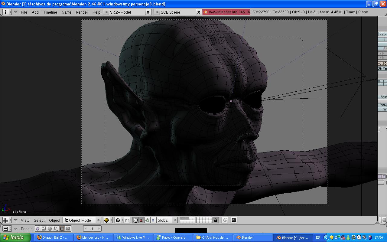Open the Object context axes icon
Viewport: 387px width, 242px height.
(x=56, y=229)
